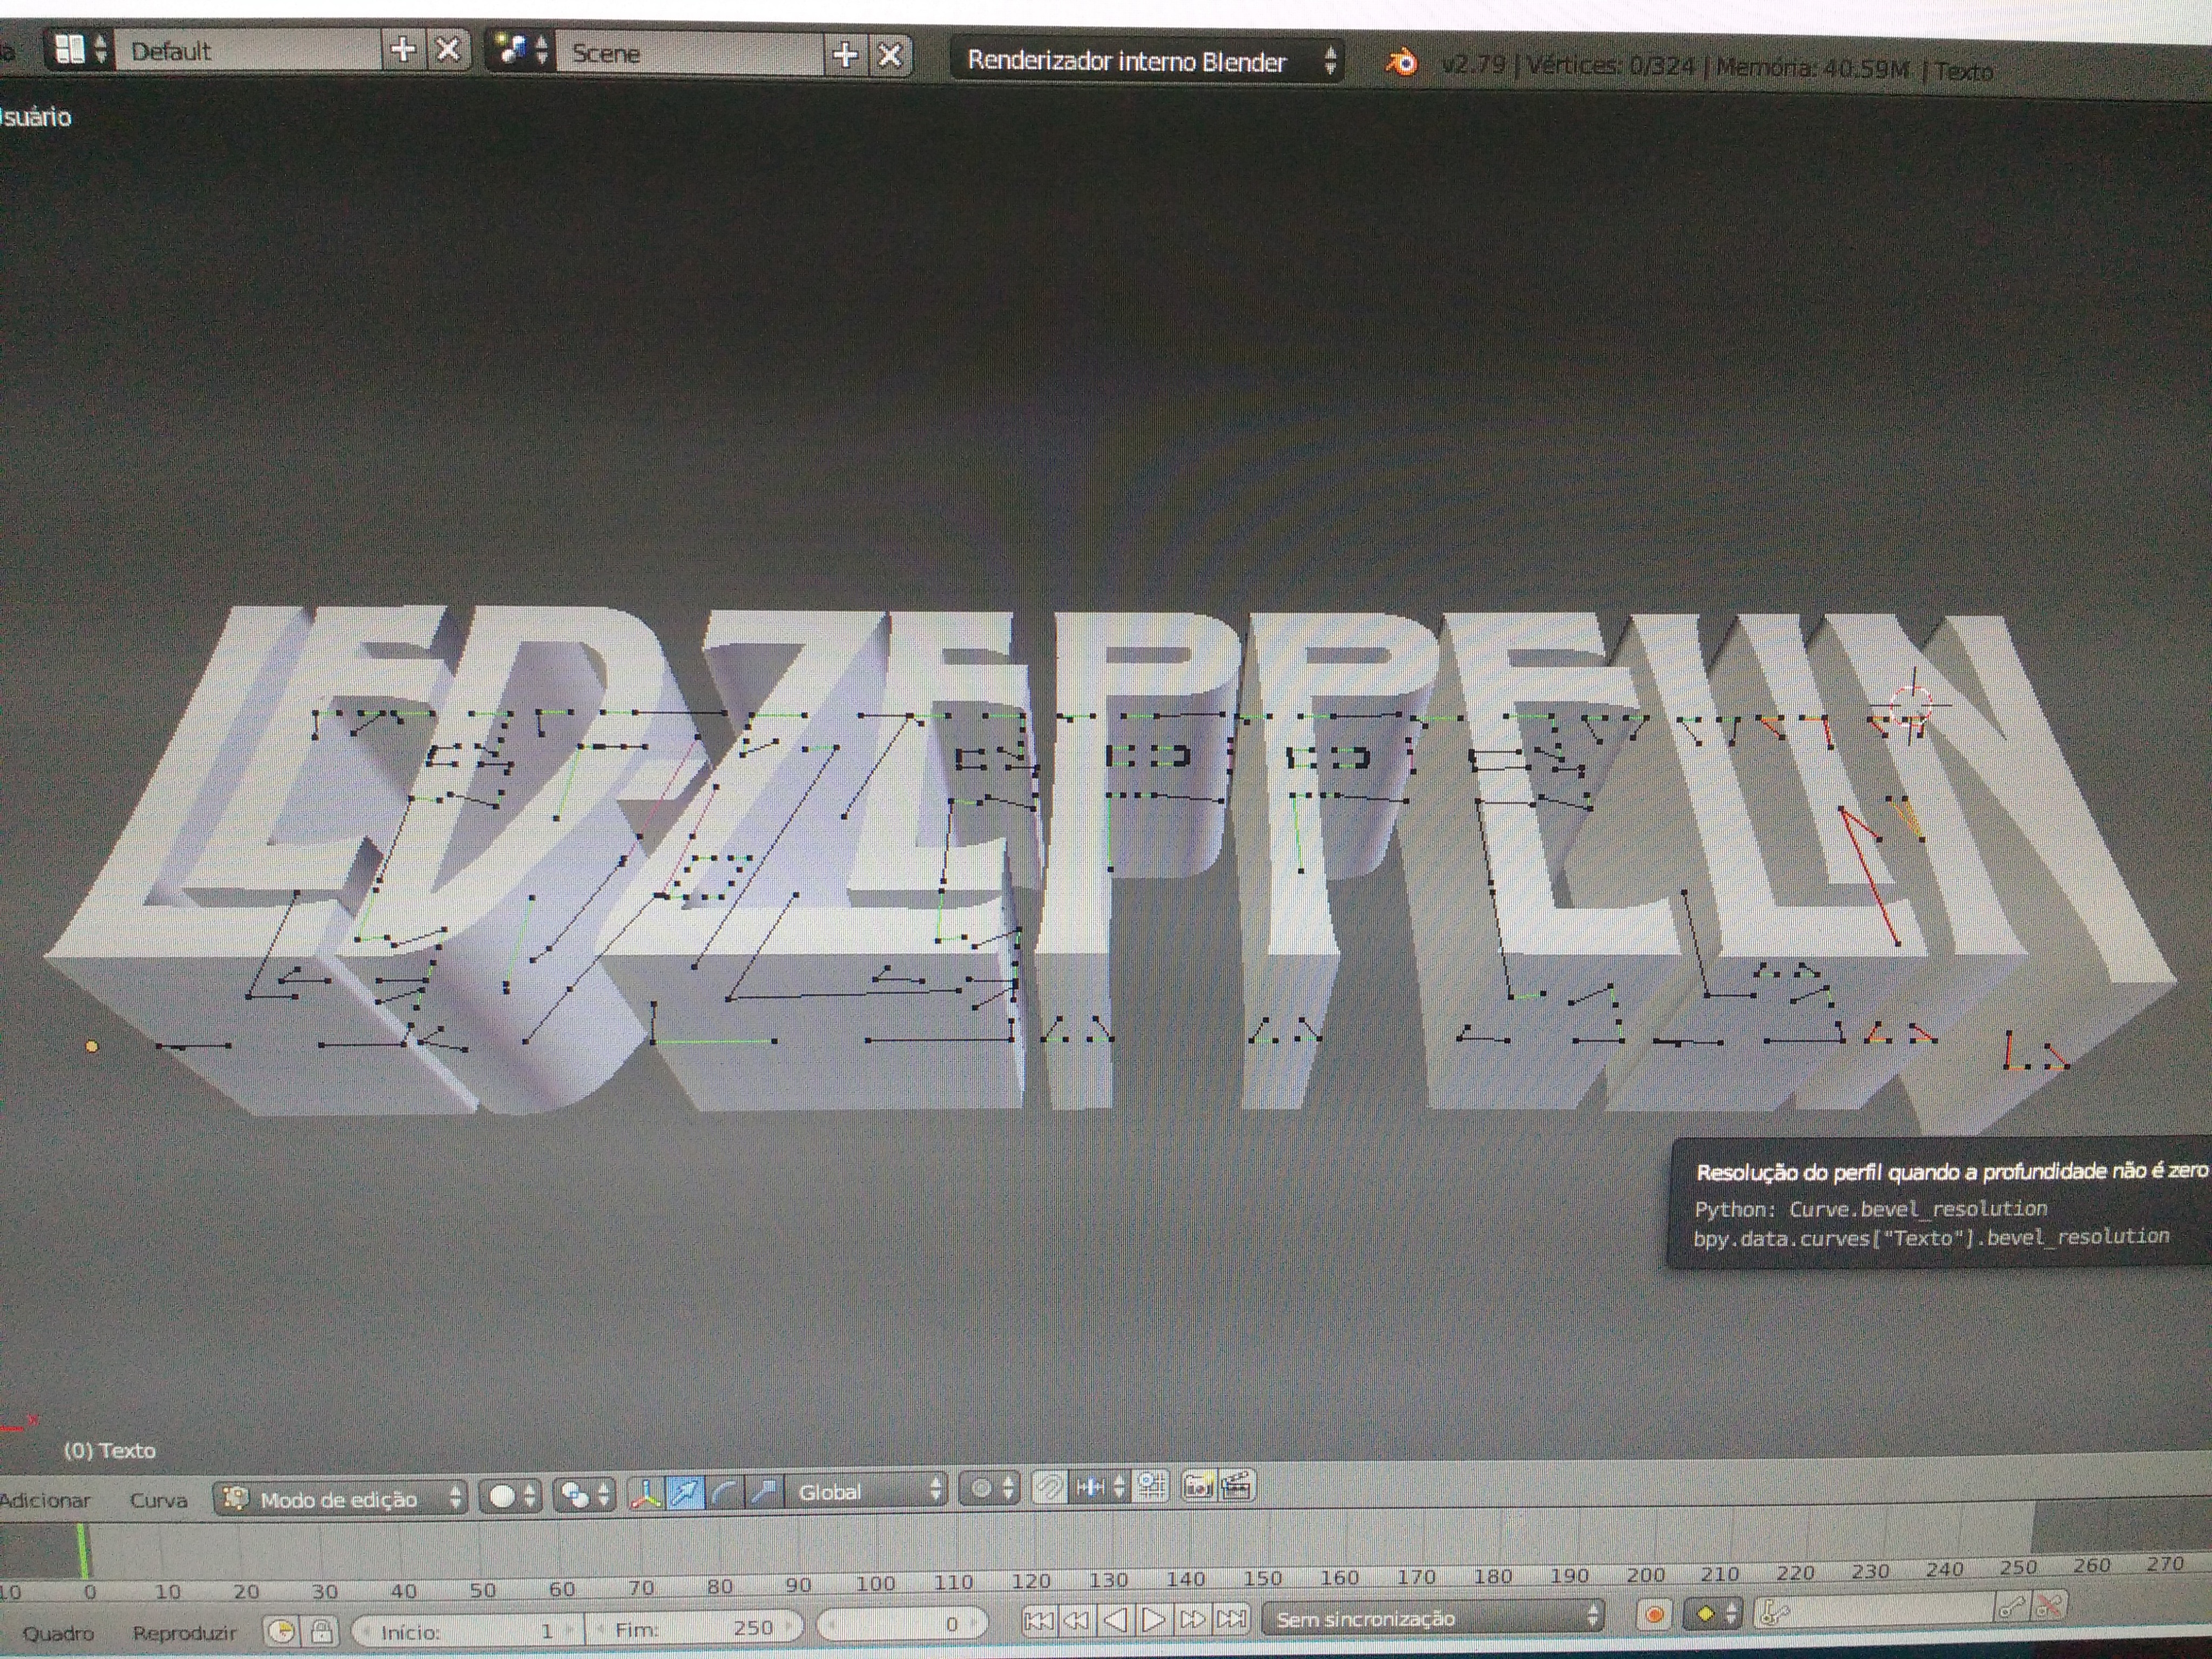Open the keyframe type diamond dropdown
The height and width of the screenshot is (1659, 2212).
click(x=1713, y=1613)
